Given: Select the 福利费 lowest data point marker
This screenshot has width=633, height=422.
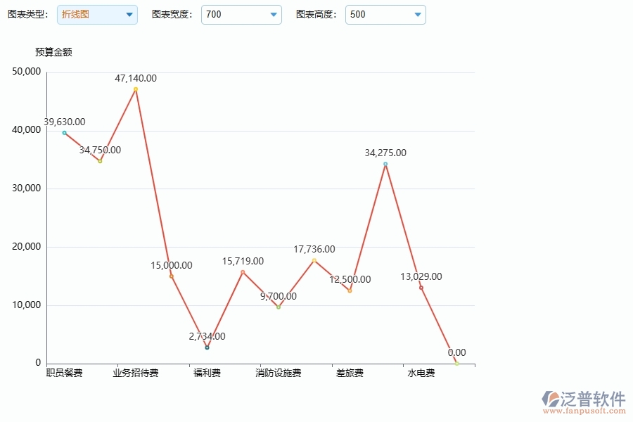Looking at the screenshot, I should 206,346.
